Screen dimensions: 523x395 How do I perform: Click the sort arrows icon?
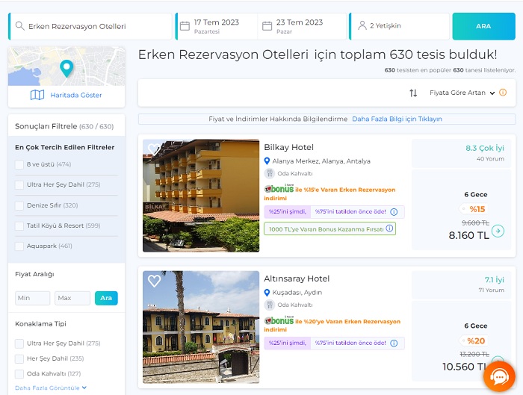(413, 93)
